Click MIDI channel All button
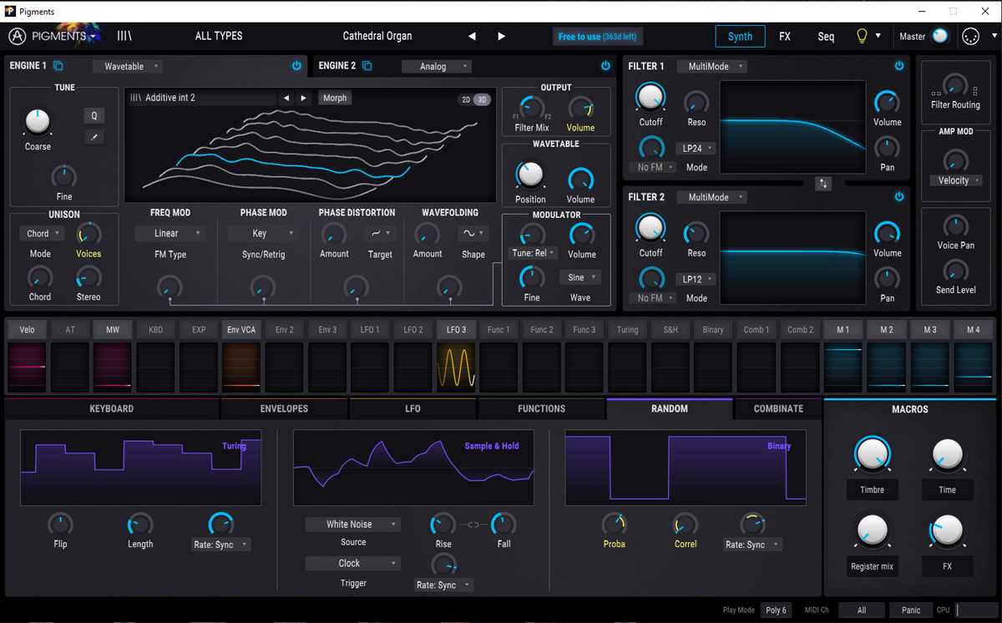 coord(861,610)
